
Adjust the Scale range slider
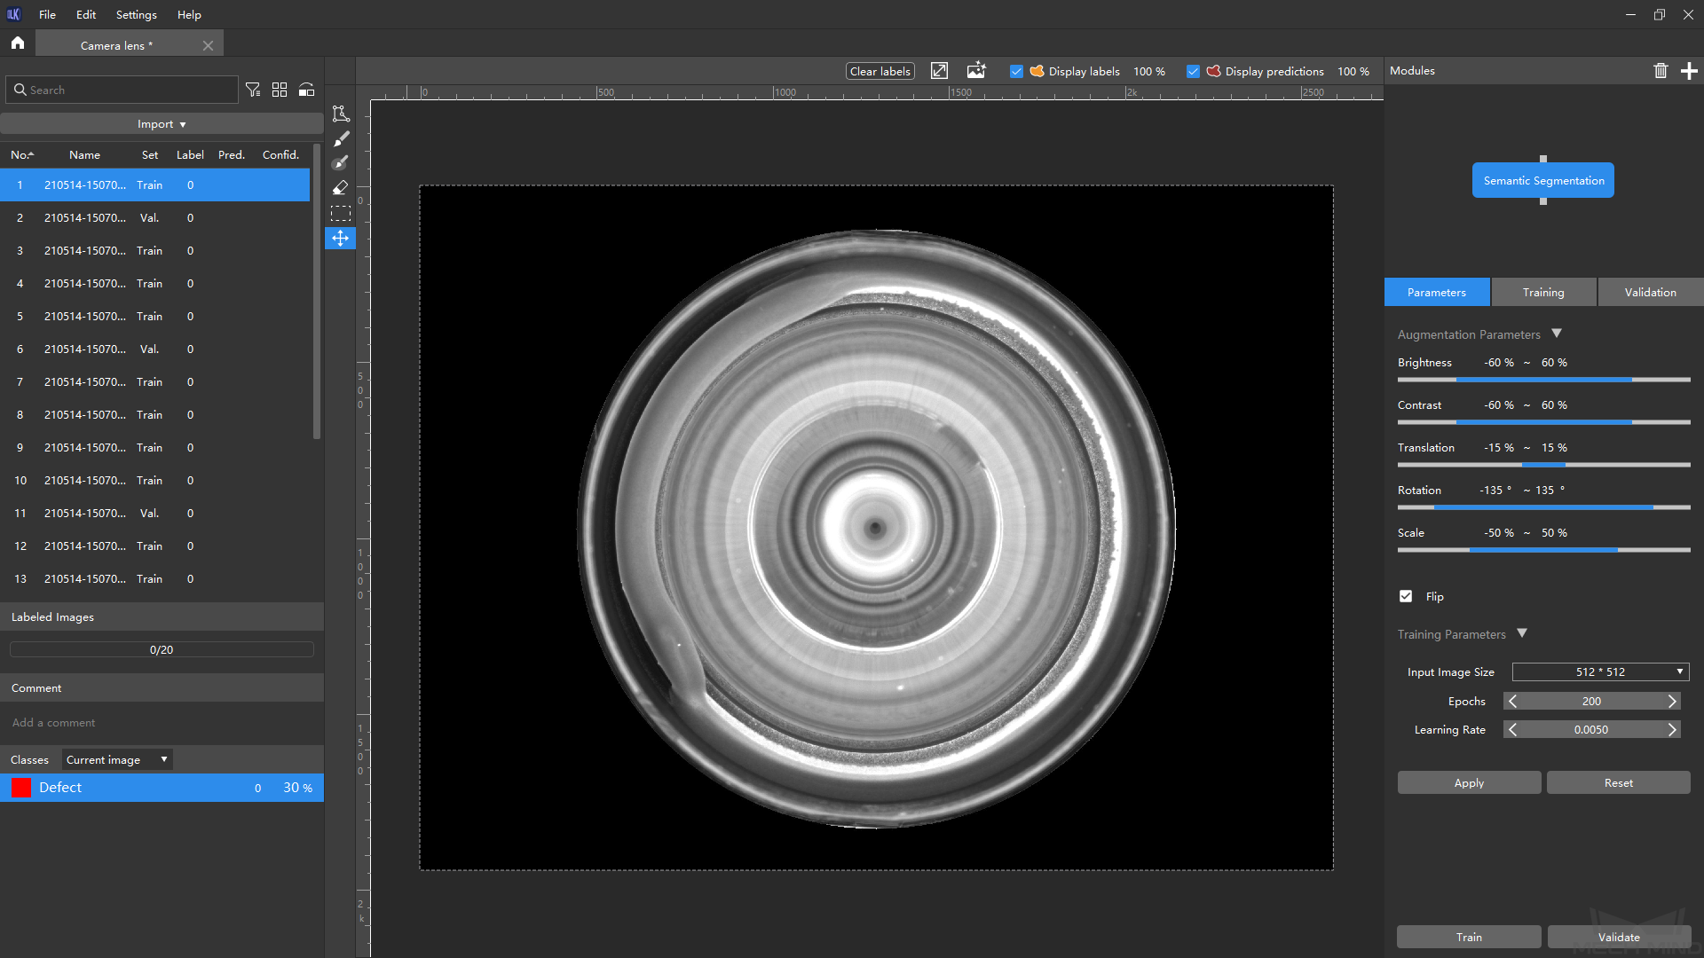pos(1543,550)
